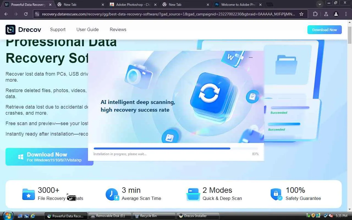This screenshot has width=352, height=220.
Task: Switch to the Powerful Data Reco... taskbar button
Action: (x=66, y=216)
